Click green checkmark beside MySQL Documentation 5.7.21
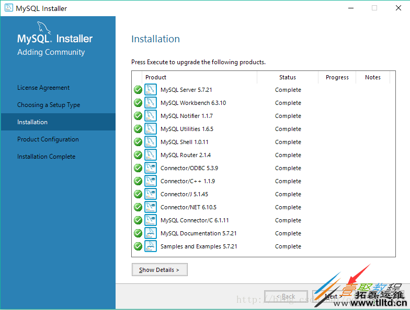This screenshot has width=410, height=310. [138, 233]
